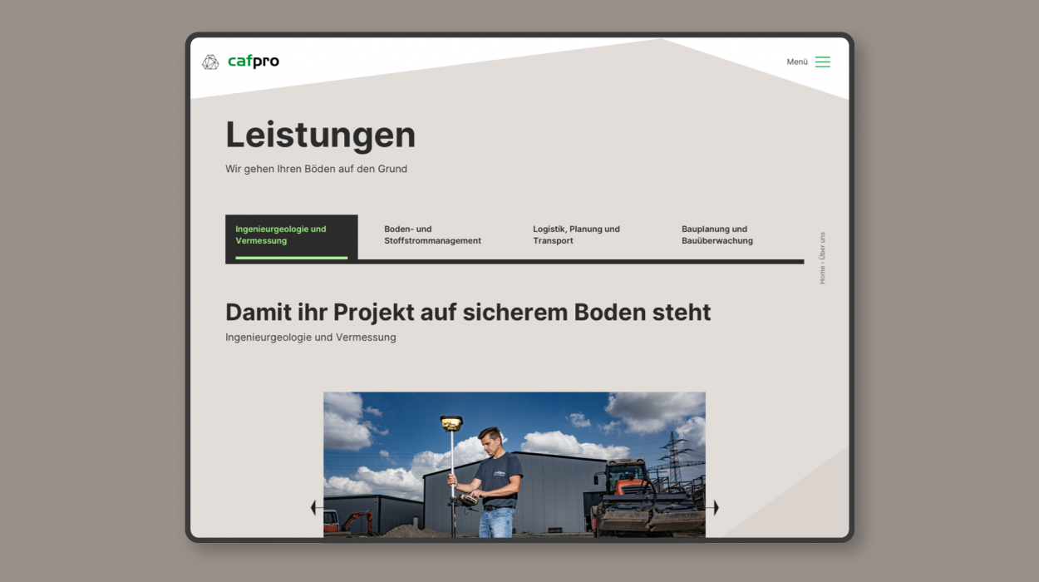Click the Über uns breadcrumb link
The height and width of the screenshot is (582, 1039).
823,246
